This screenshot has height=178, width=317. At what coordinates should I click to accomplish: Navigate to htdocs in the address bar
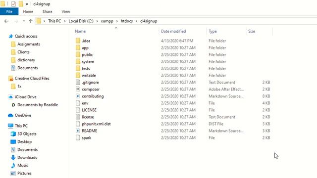tap(127, 21)
